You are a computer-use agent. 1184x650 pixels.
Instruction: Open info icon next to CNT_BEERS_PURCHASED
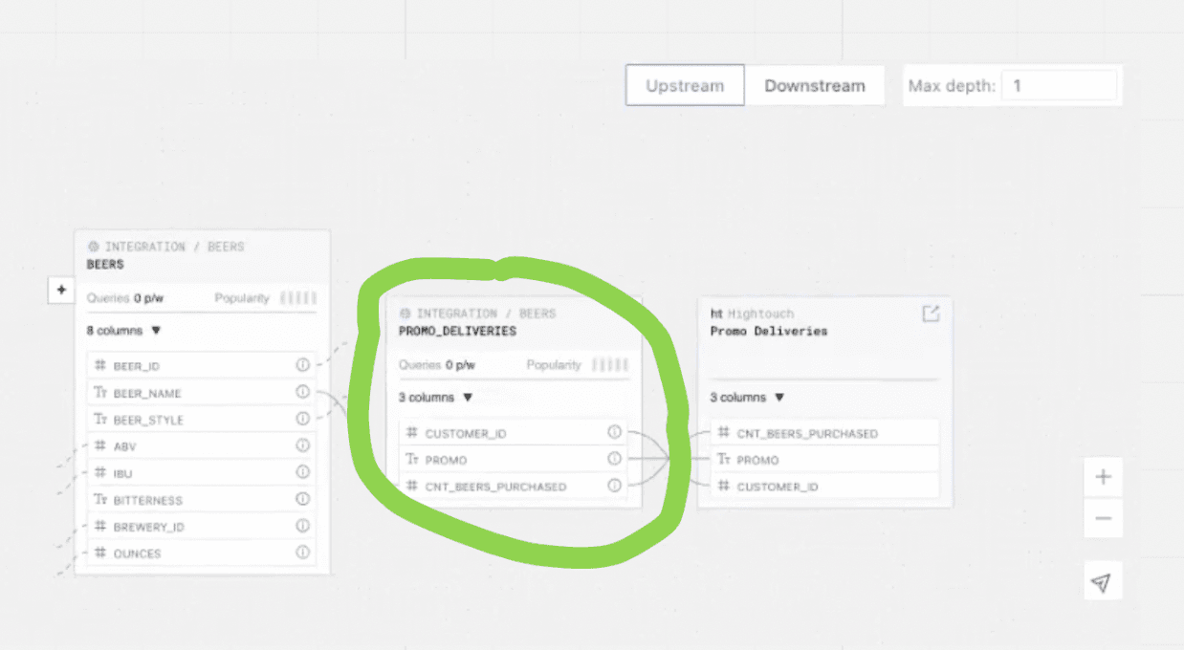point(614,486)
